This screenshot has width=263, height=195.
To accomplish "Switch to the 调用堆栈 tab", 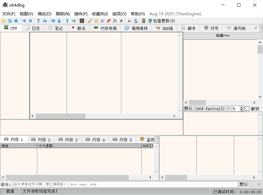I will click(x=136, y=28).
